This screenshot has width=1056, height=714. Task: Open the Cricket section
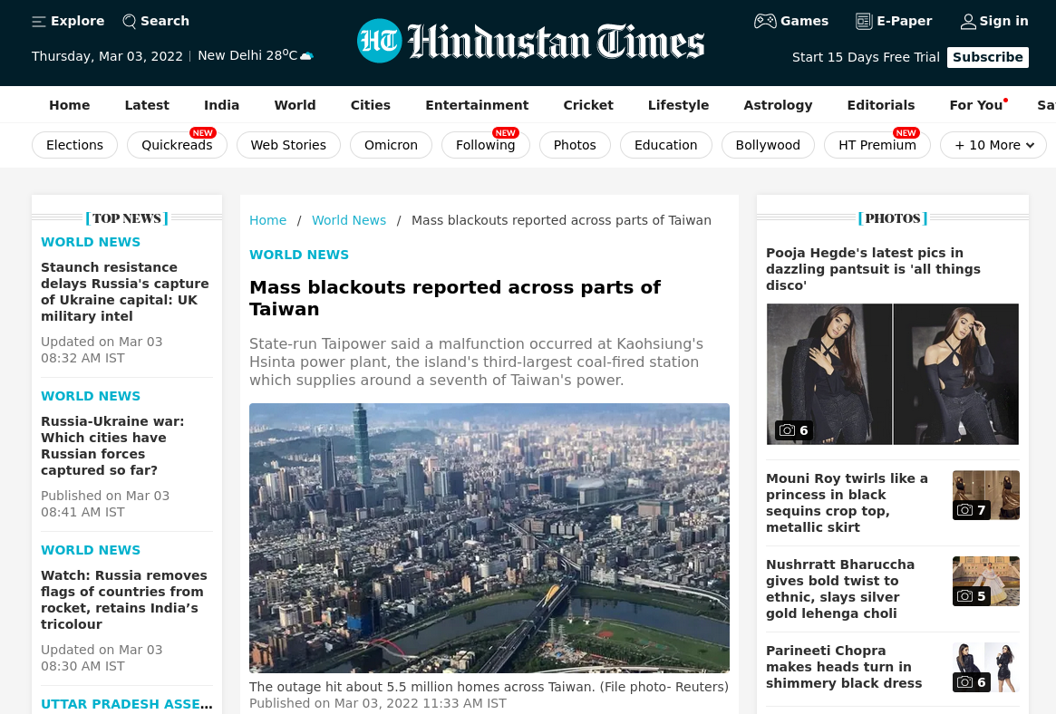588,105
